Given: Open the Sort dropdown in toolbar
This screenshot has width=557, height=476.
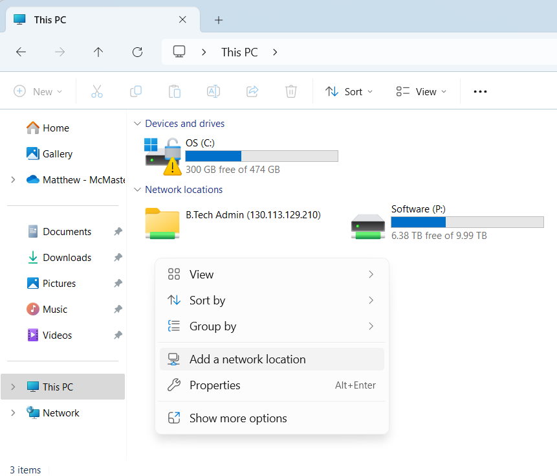Looking at the screenshot, I should [349, 91].
